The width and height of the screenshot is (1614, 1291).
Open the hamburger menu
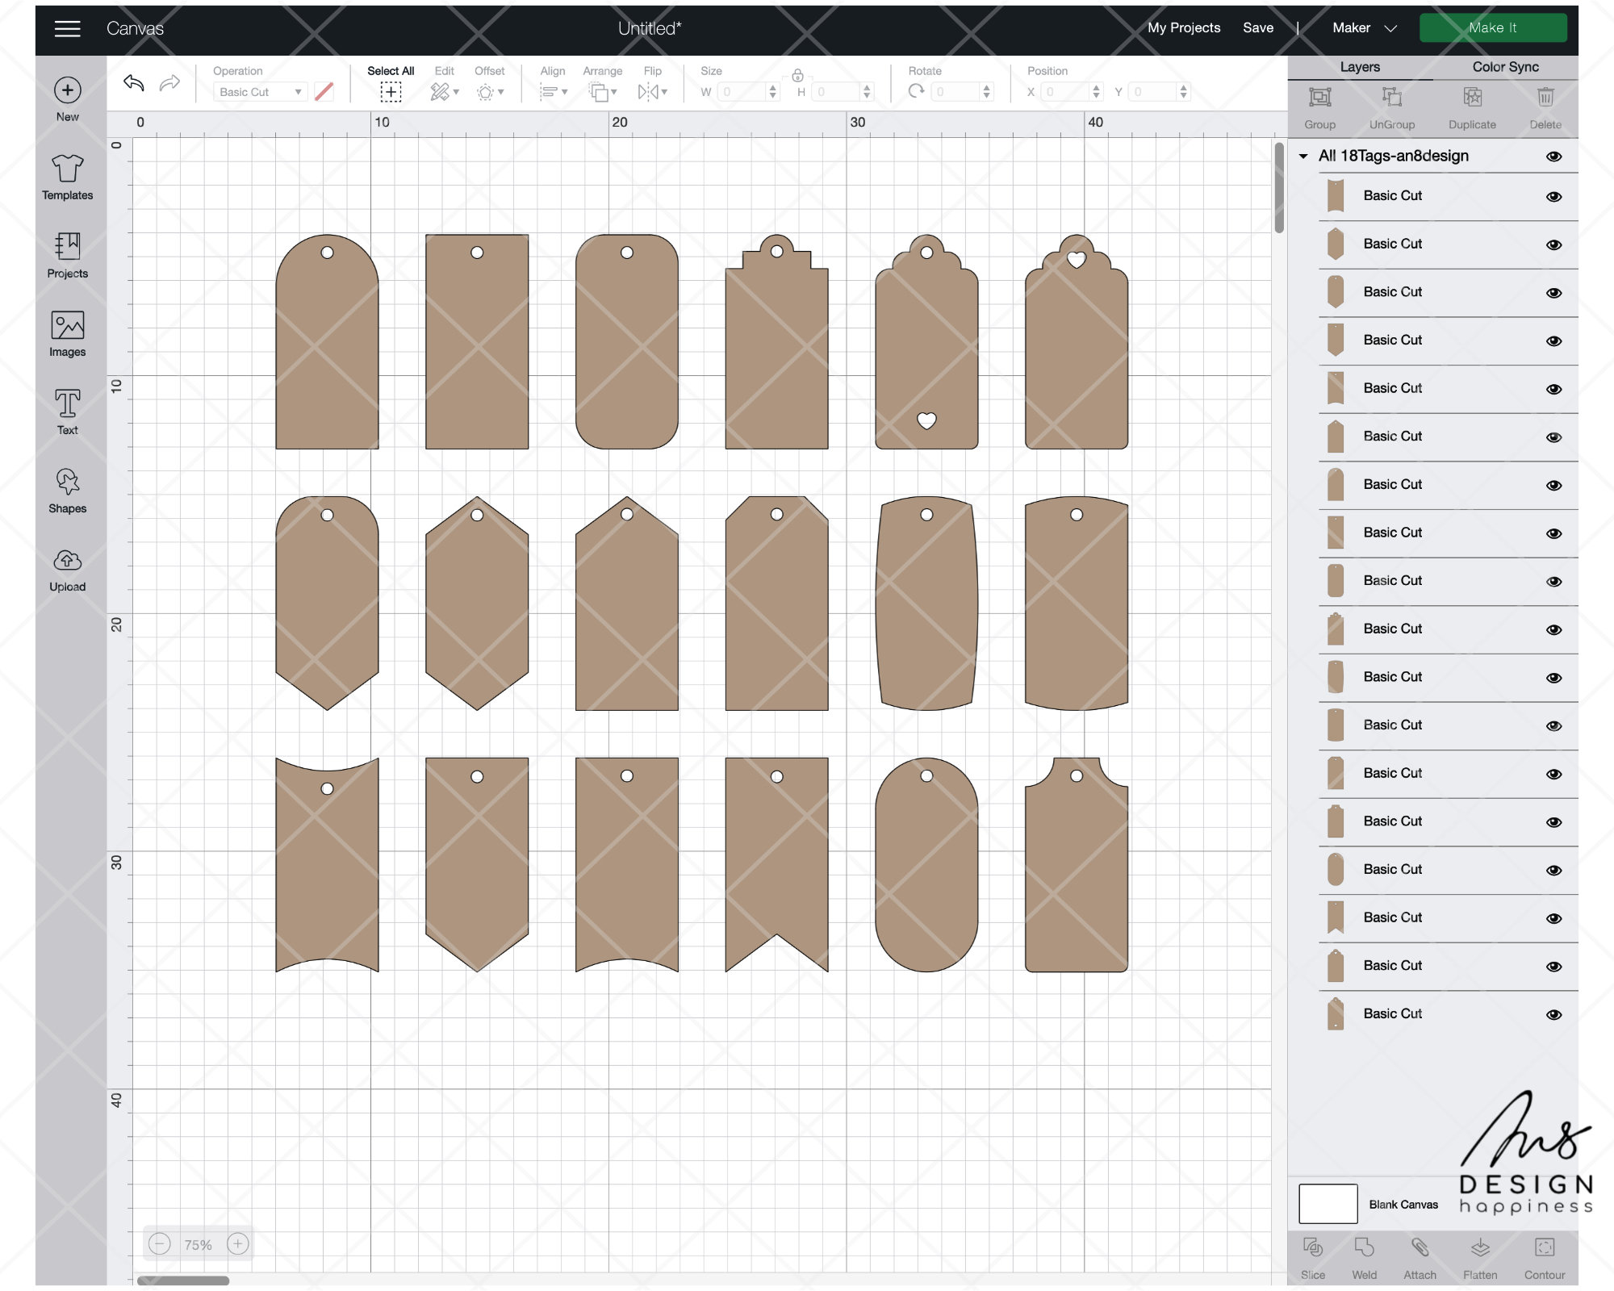pos(67,29)
